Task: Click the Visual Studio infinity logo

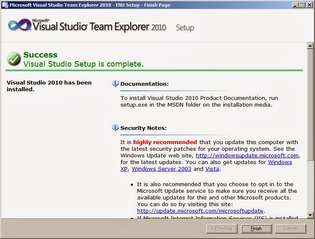Action: [19, 25]
